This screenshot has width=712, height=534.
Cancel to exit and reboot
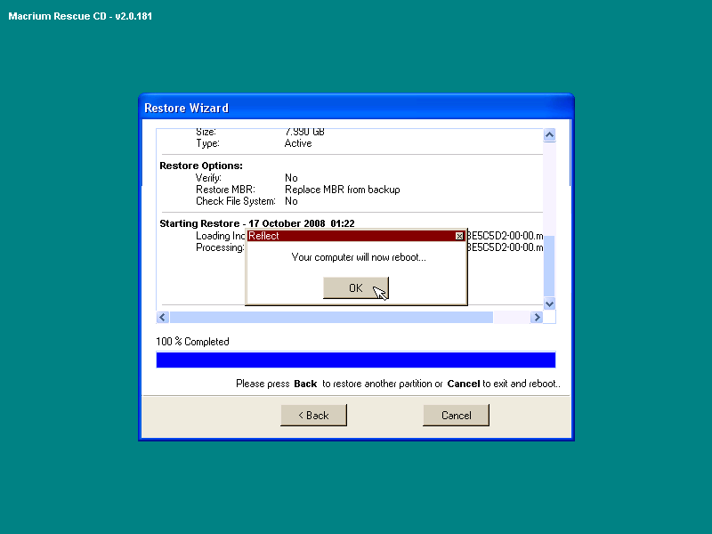(456, 415)
